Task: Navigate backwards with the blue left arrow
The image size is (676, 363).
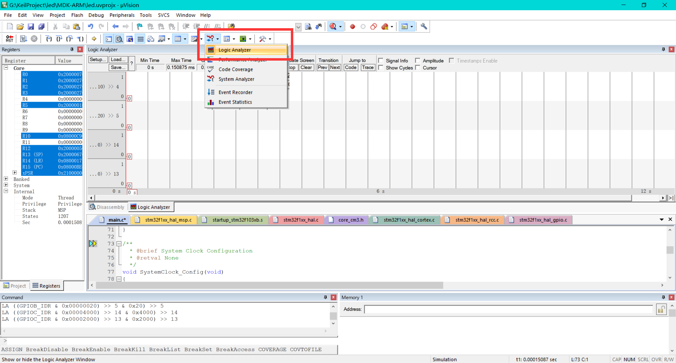Action: tap(115, 26)
